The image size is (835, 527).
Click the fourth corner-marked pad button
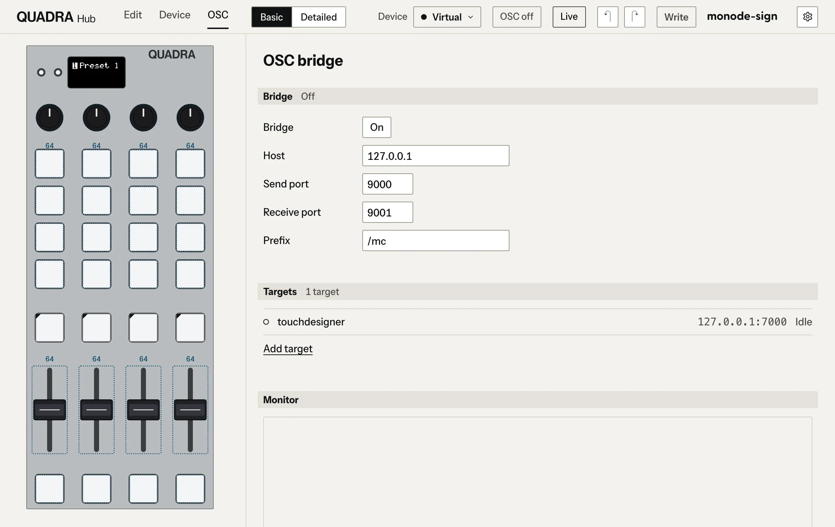click(x=190, y=328)
